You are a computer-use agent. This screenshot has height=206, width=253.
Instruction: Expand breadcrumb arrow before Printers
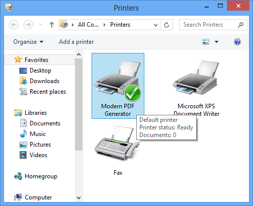(105, 25)
